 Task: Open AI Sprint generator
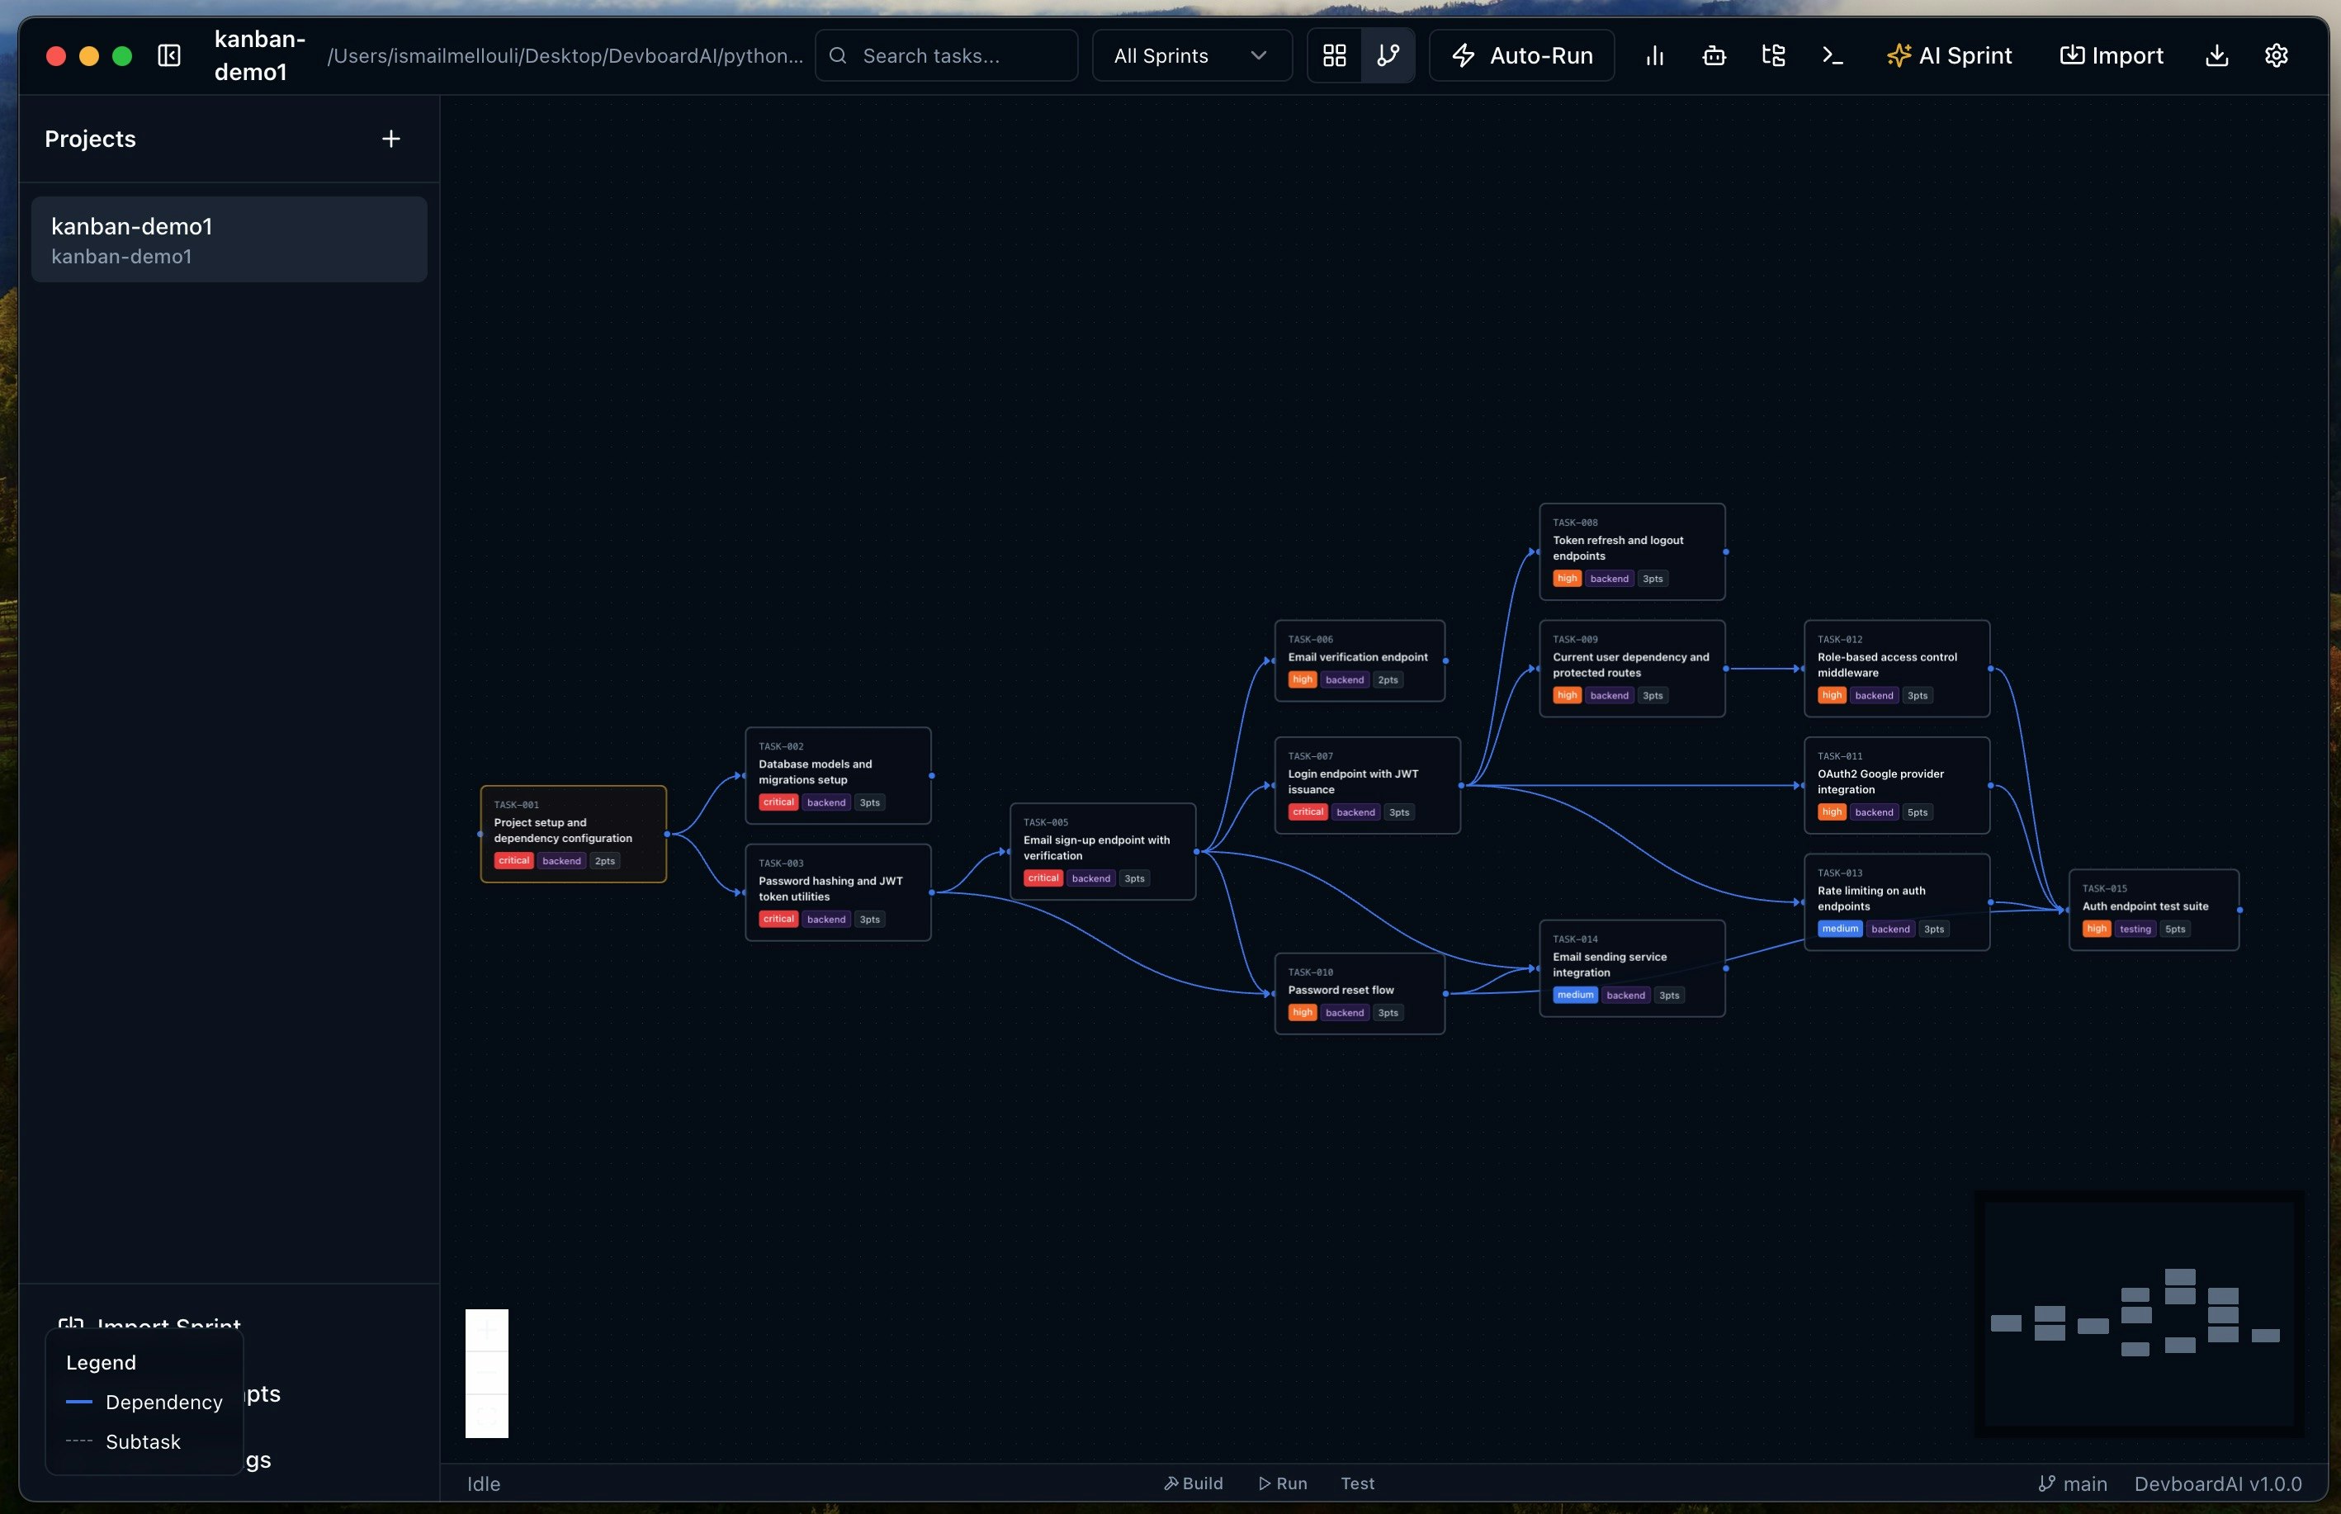tap(1950, 56)
